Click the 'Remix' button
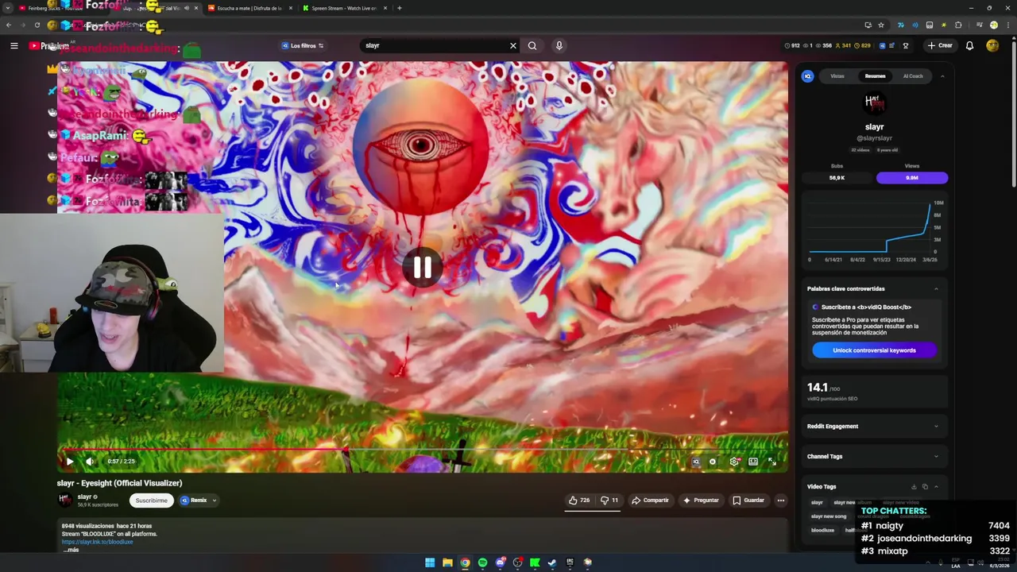Screen dimensions: 1017x572 (193, 500)
